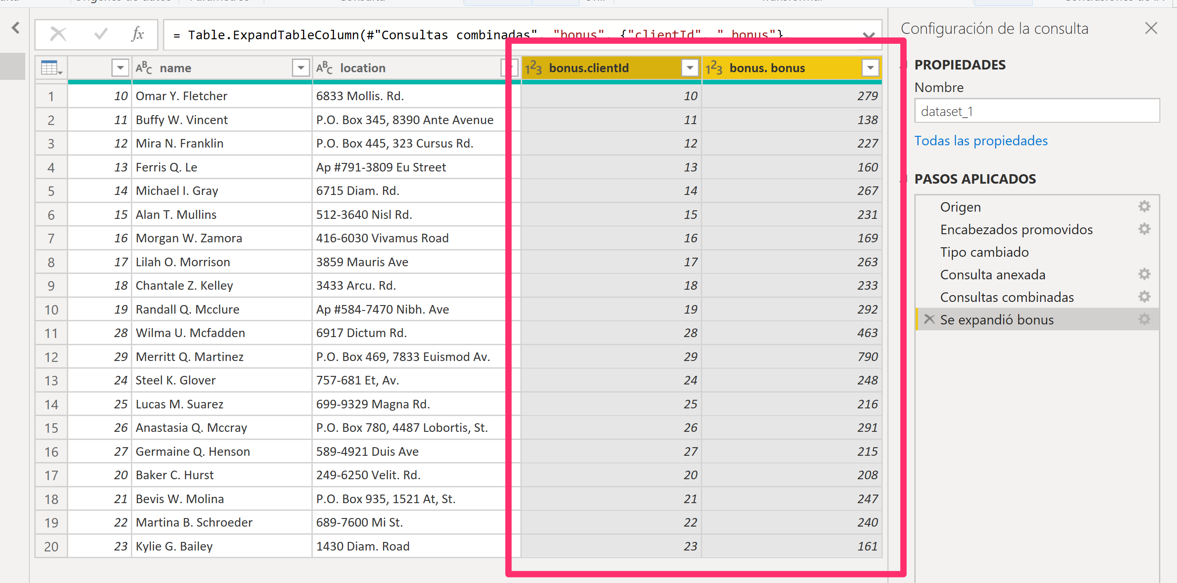Select the cell 699-9329 Magna Rd.

click(416, 404)
